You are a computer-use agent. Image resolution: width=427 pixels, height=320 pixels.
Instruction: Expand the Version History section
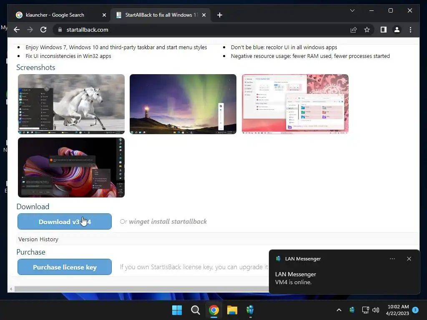click(x=38, y=239)
